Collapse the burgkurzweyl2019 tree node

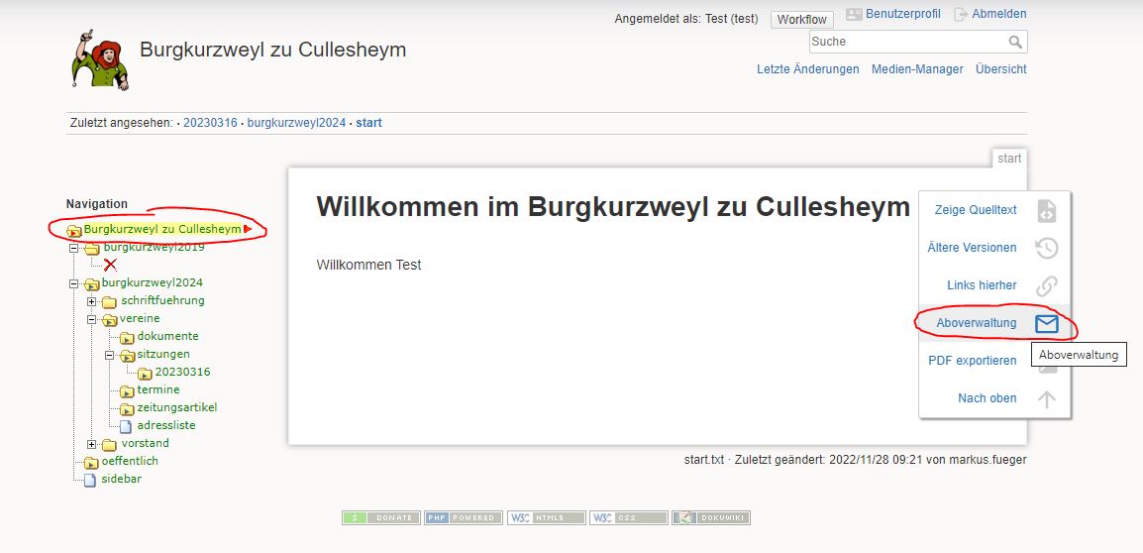tap(73, 248)
